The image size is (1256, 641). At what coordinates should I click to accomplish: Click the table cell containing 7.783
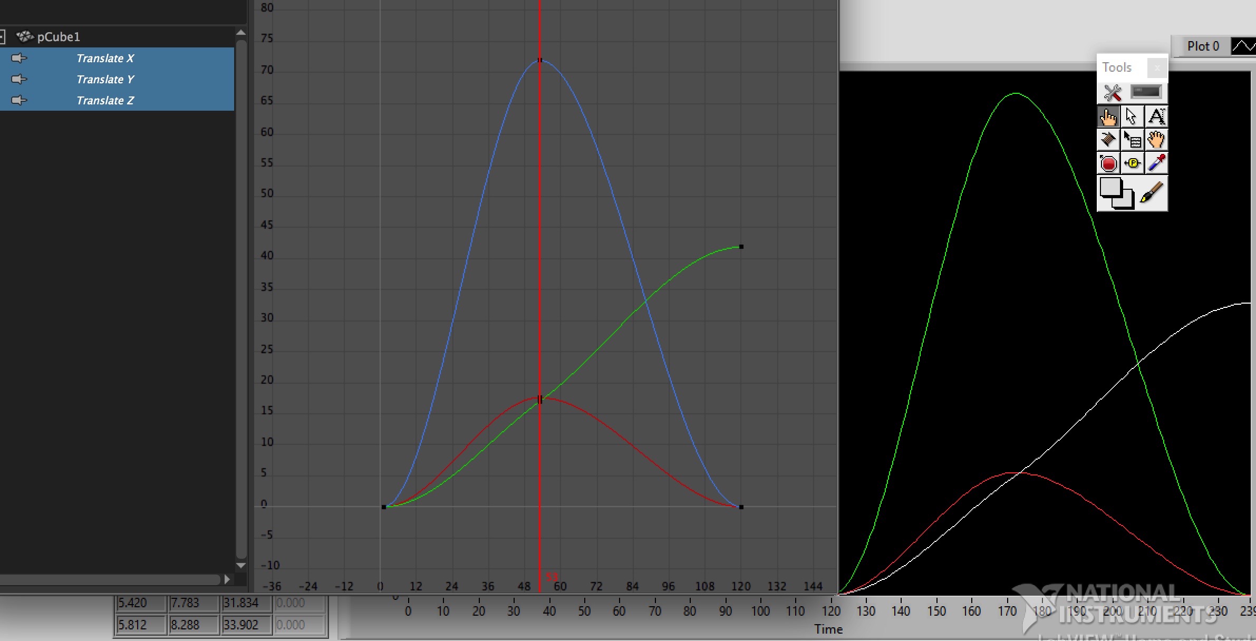point(193,603)
